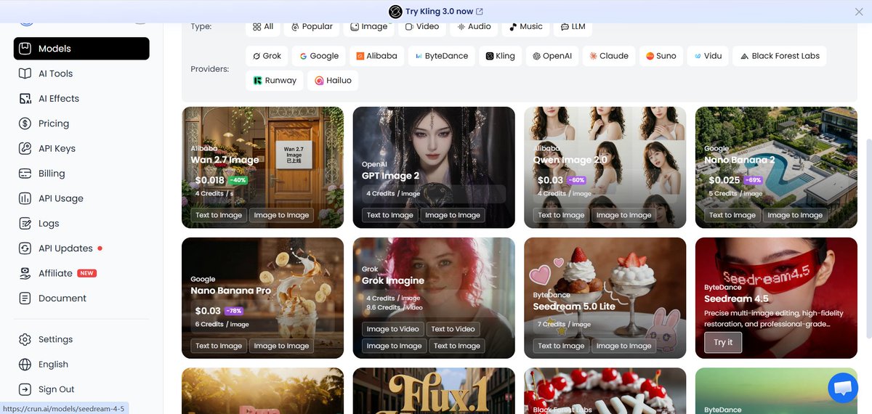Image resolution: width=872 pixels, height=414 pixels.
Task: Open Try Kling 3.0 now banner link
Action: (x=436, y=12)
